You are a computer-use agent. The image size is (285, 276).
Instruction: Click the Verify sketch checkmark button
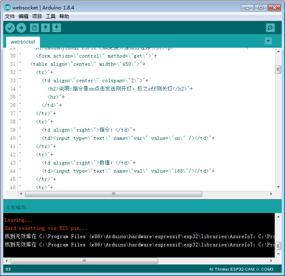[x=10, y=28]
